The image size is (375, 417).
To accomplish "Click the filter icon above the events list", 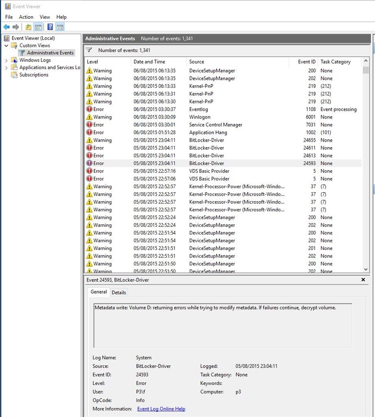I will coord(89,50).
